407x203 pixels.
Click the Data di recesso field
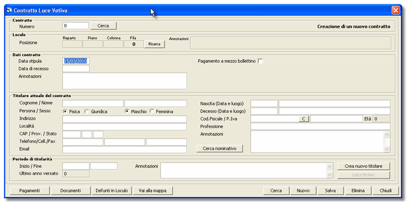[x=76, y=69]
